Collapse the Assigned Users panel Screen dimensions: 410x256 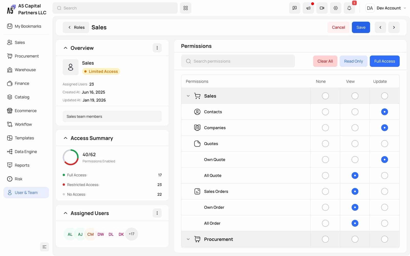(65, 213)
